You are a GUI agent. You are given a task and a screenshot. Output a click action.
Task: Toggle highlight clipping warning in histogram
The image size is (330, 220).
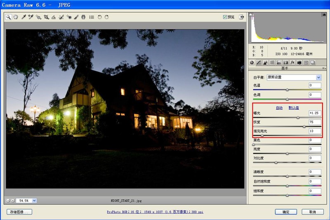coord(324,14)
